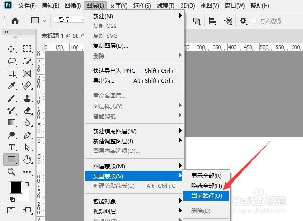Select the Gradient tool
303x221 pixels.
(11, 123)
